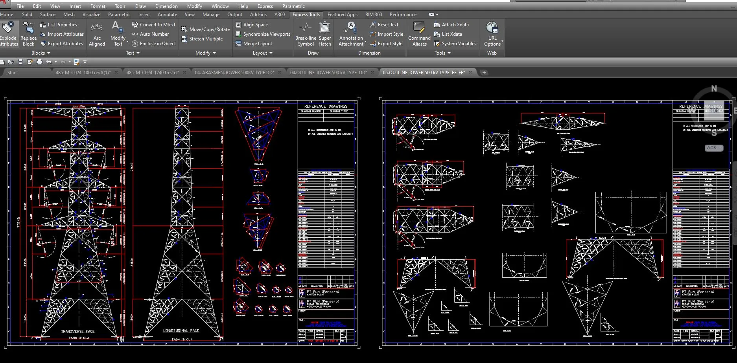Click the Undo arrow icon
737x363 pixels.
[48, 62]
